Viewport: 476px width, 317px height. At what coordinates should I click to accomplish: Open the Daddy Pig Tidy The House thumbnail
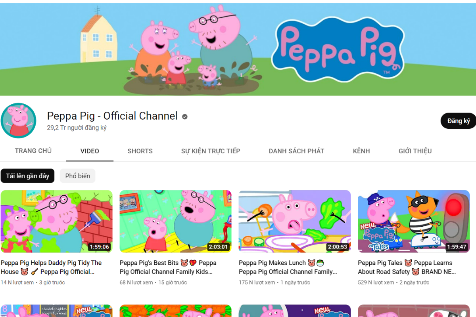pos(57,222)
